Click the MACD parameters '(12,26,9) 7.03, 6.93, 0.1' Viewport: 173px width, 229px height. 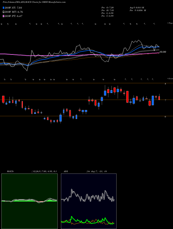(44, 171)
